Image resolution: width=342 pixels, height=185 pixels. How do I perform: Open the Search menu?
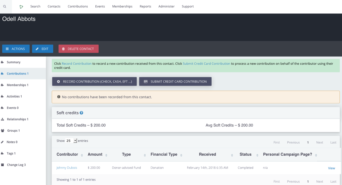click(35, 6)
